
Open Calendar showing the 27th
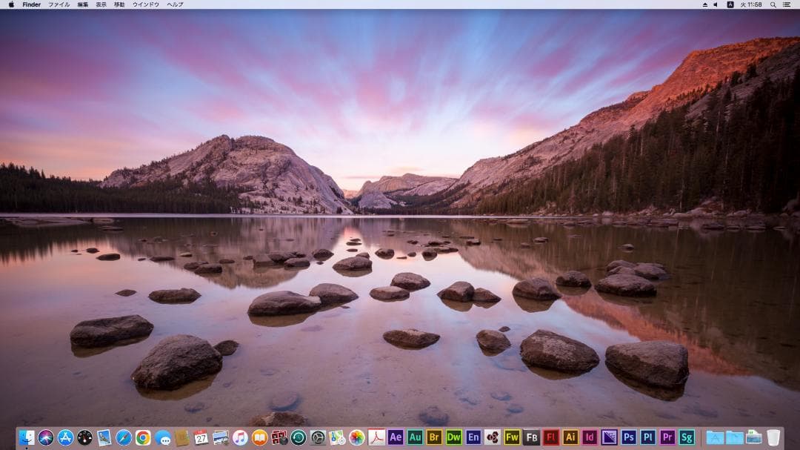click(x=201, y=437)
